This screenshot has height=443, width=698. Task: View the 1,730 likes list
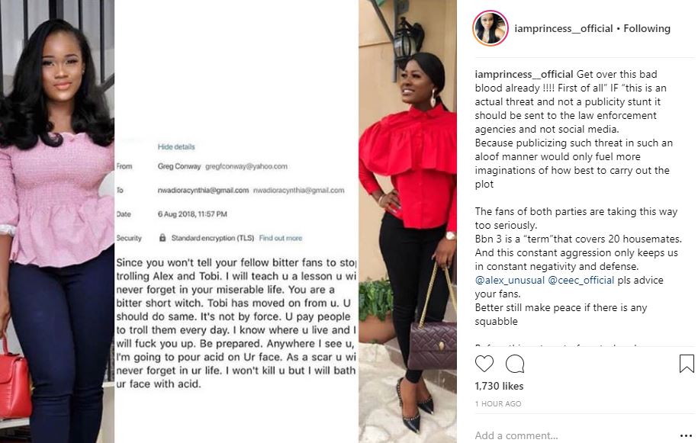point(499,386)
